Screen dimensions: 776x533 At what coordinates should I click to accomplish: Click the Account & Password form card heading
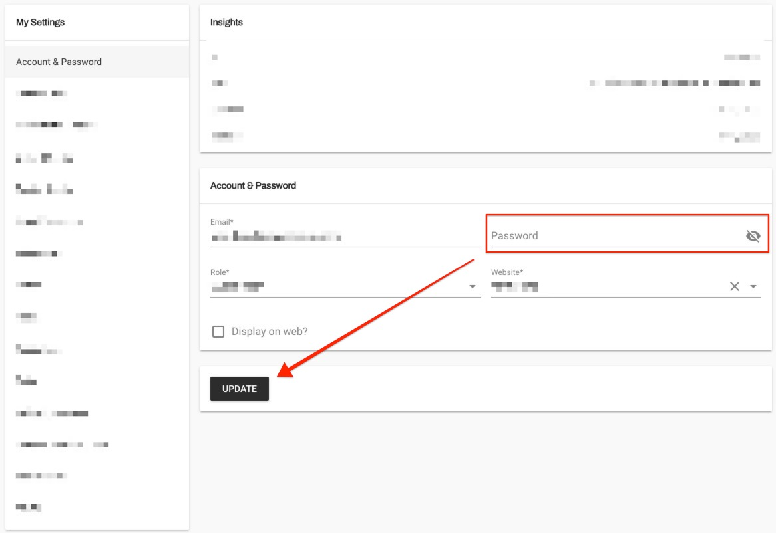253,185
